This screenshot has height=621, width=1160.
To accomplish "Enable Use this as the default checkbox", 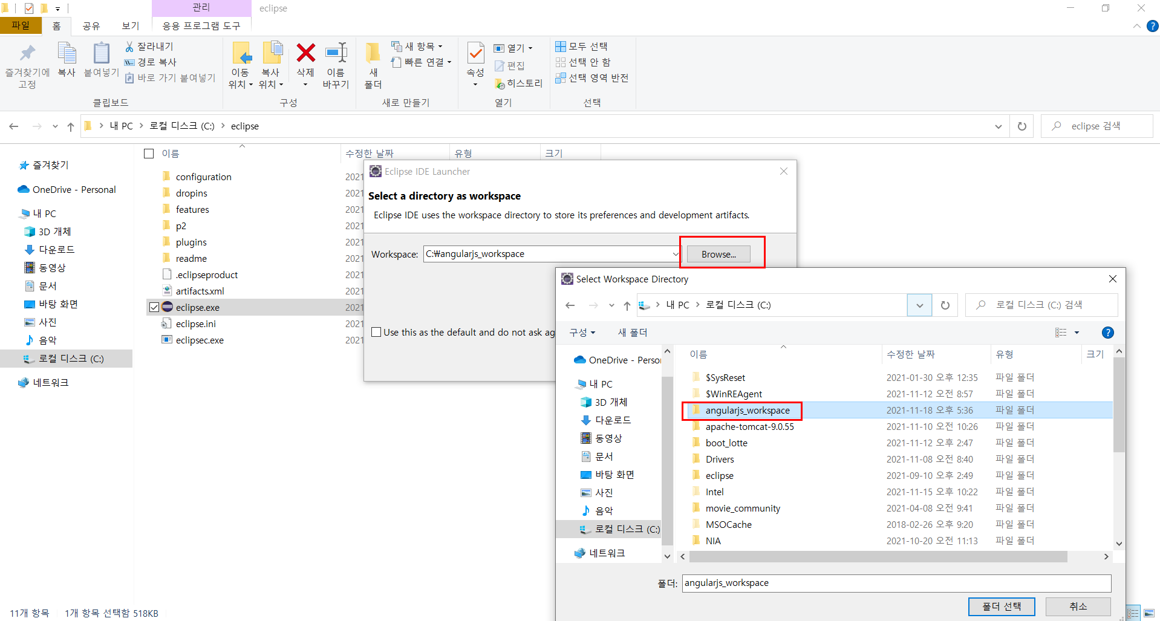I will (376, 332).
